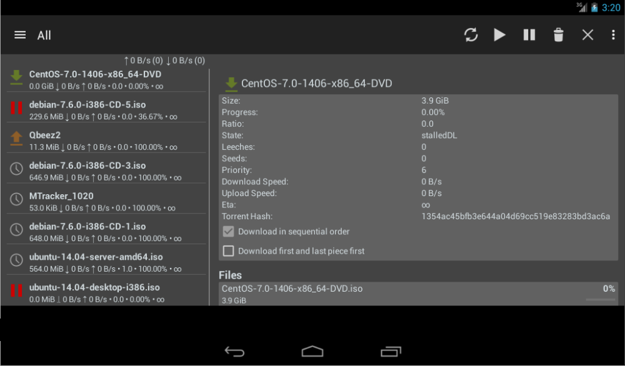This screenshot has height=366, width=625.
Task: Tap red pause icon of ubuntu desktop i386
Action: click(x=16, y=290)
